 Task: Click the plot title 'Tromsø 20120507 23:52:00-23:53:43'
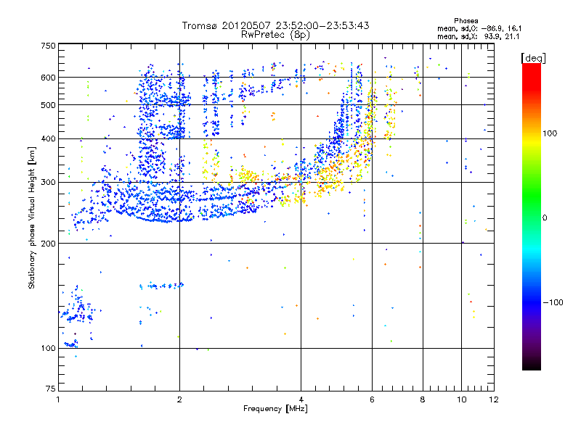coord(275,25)
